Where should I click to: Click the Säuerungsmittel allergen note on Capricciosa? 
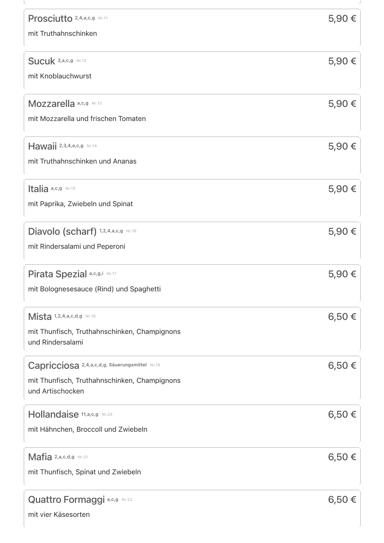[128, 365]
